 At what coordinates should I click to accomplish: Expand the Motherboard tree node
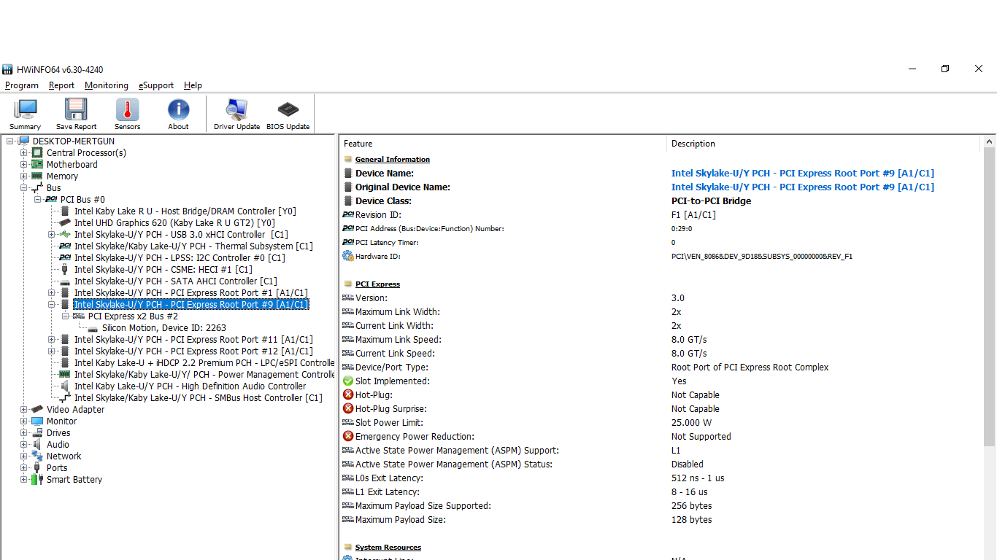[24, 165]
